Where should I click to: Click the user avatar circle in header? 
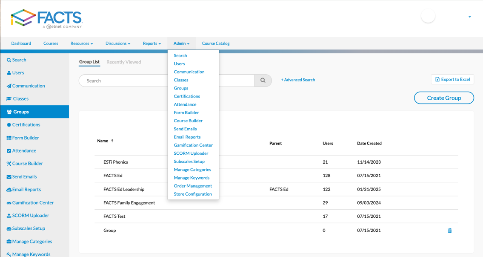click(428, 16)
